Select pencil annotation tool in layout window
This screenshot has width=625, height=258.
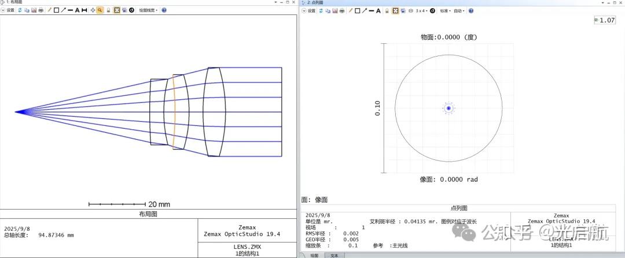pos(49,10)
